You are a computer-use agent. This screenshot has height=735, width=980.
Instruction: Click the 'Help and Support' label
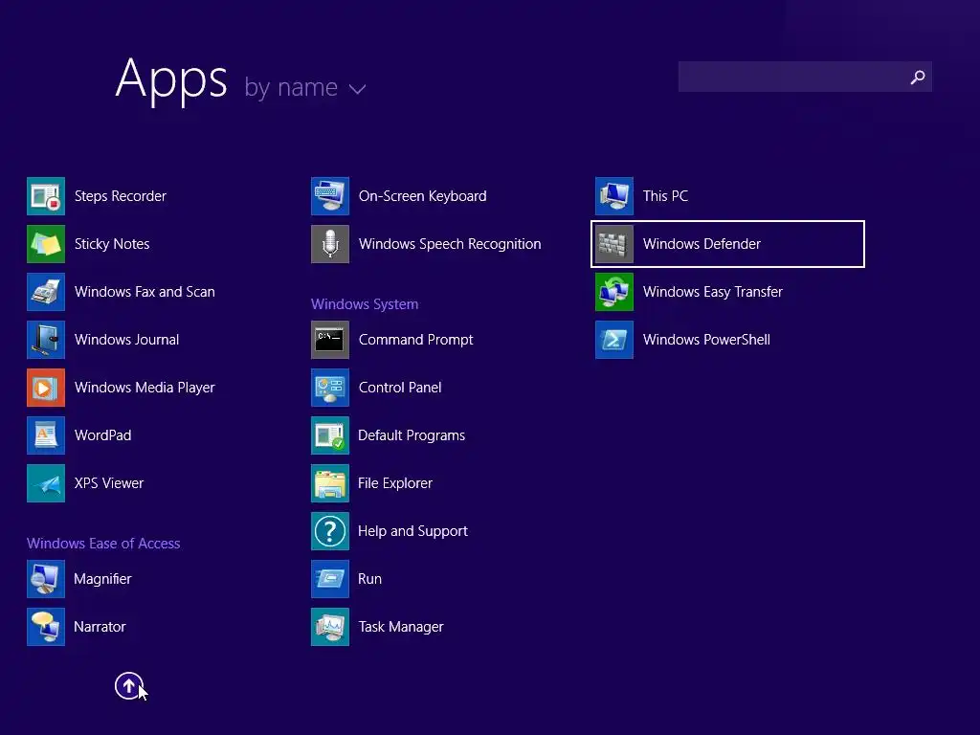pyautogui.click(x=412, y=531)
